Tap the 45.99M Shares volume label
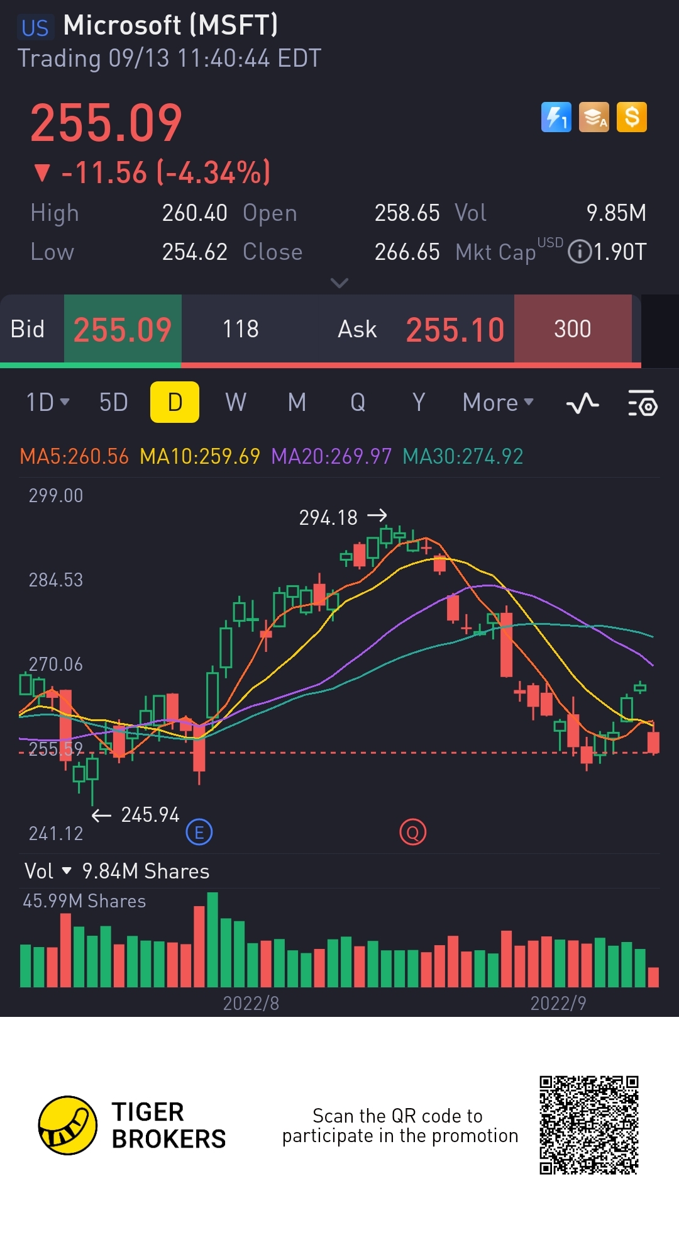The image size is (679, 1234). pyautogui.click(x=84, y=901)
